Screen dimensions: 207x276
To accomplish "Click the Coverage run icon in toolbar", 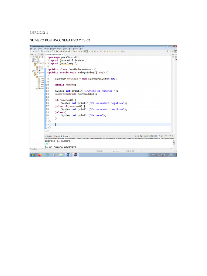I will pyautogui.click(x=57, y=51).
